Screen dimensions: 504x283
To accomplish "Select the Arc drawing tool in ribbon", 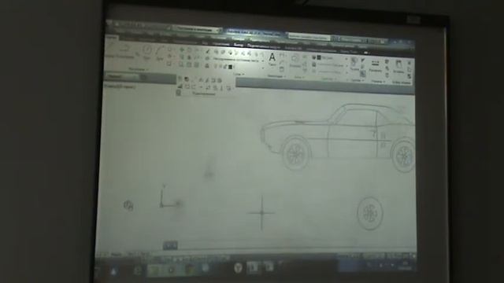I will point(160,51).
